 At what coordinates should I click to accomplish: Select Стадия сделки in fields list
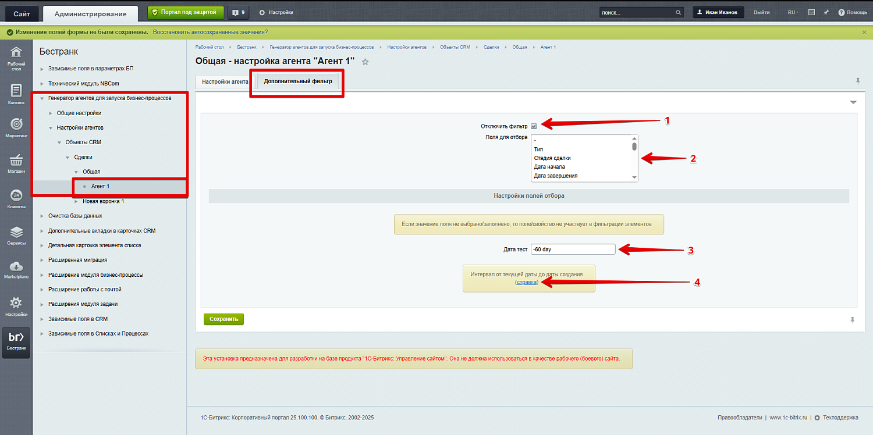(x=552, y=158)
